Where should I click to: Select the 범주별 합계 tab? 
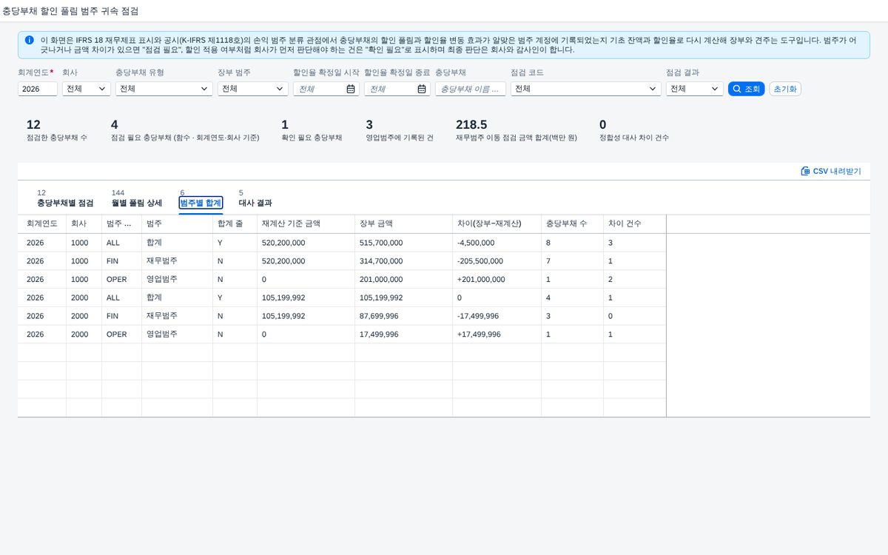201,203
